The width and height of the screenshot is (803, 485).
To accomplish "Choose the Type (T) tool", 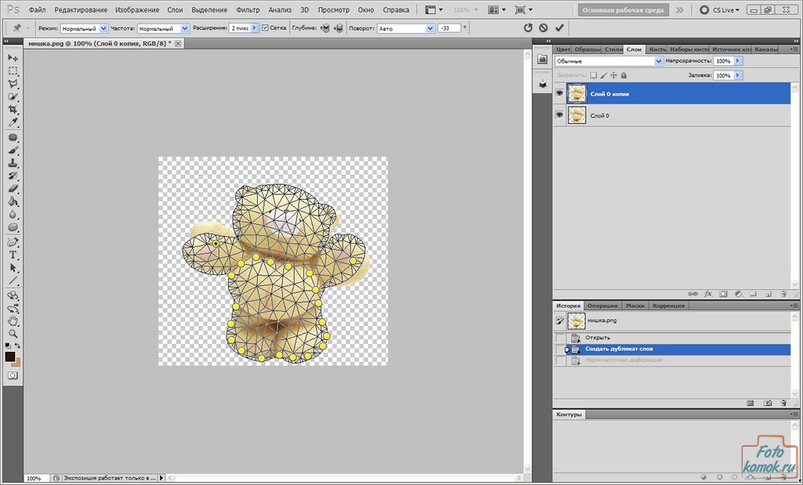I will tap(13, 255).
